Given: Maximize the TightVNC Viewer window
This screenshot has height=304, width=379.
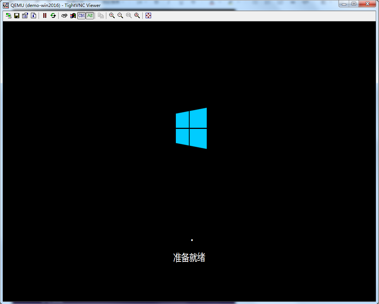Looking at the screenshot, I should coord(354,4).
